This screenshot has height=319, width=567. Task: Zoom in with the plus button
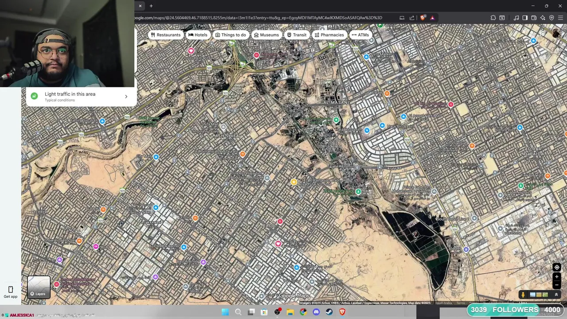point(557,277)
